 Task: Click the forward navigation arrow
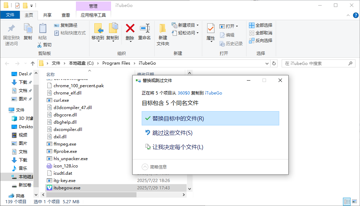click(x=17, y=64)
